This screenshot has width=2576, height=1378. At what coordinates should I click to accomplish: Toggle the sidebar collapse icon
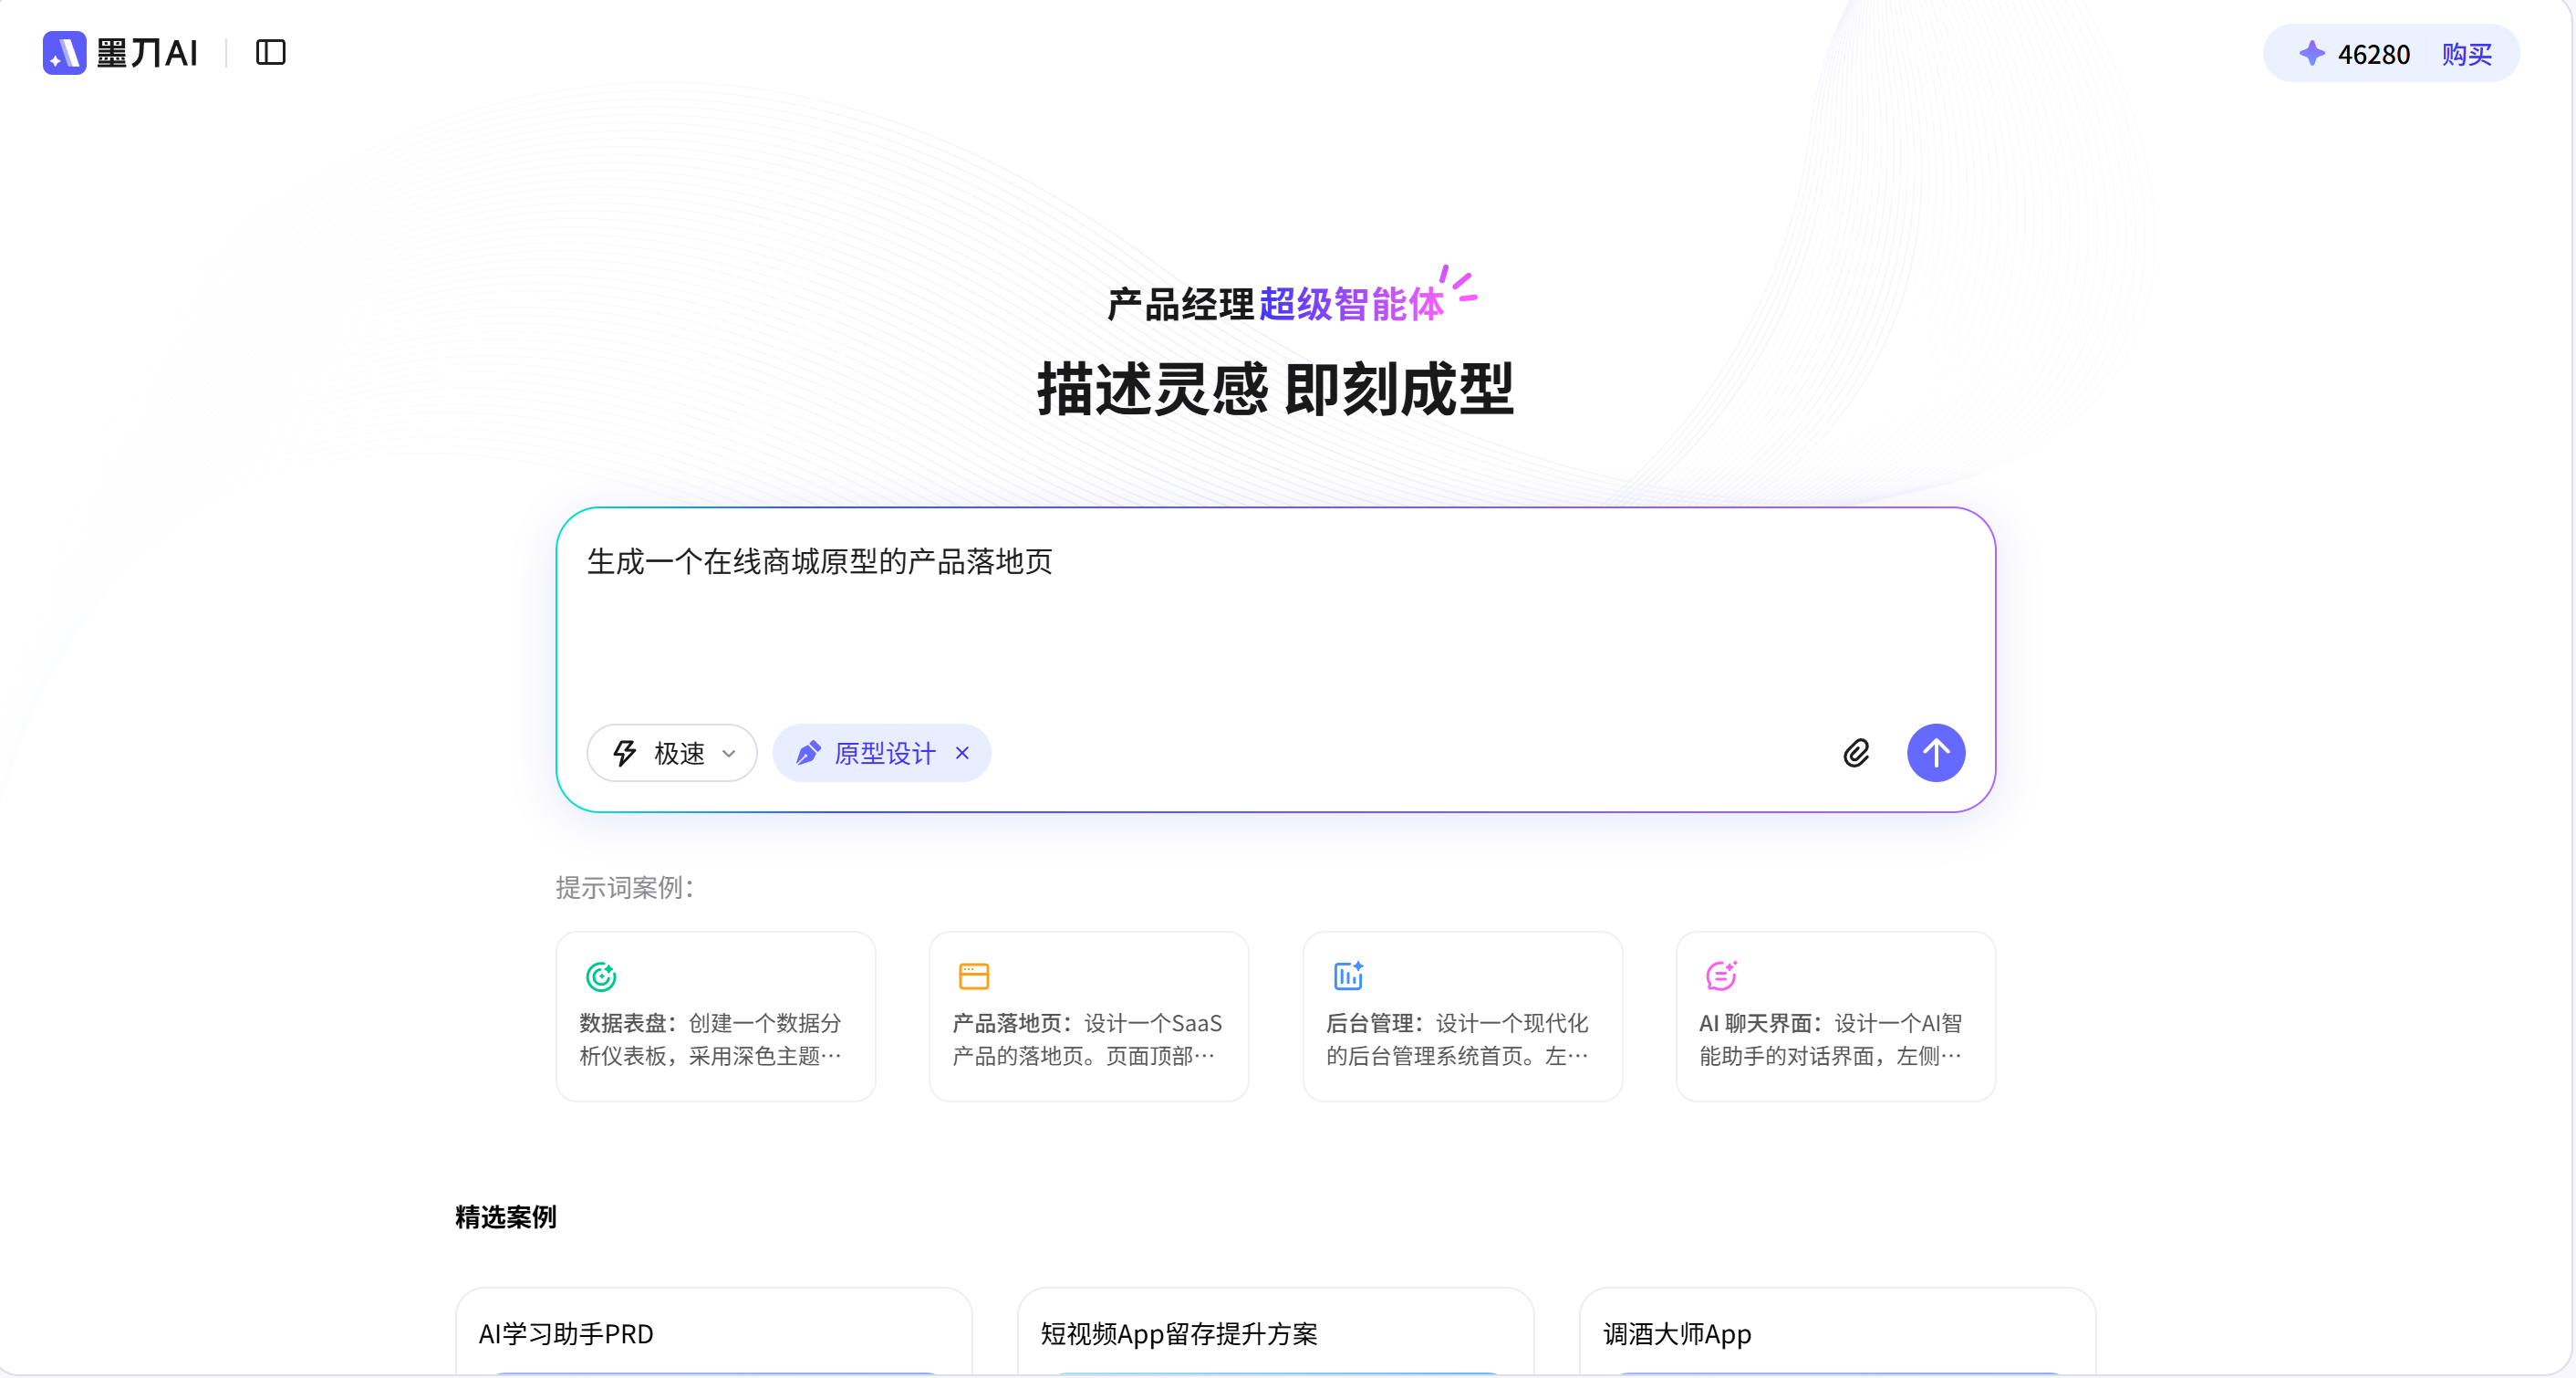(x=269, y=52)
